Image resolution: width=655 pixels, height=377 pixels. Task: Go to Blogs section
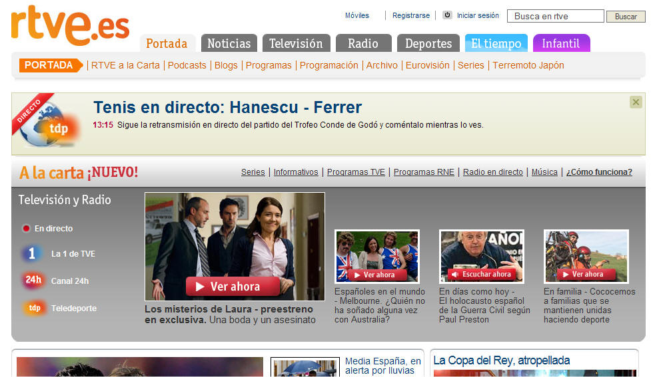pyautogui.click(x=226, y=65)
